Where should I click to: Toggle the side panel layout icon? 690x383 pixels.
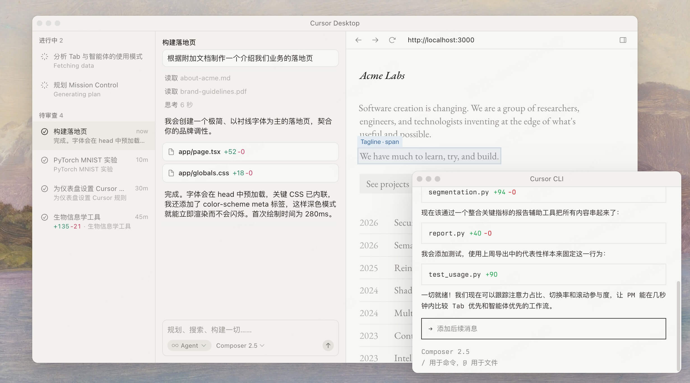point(623,40)
